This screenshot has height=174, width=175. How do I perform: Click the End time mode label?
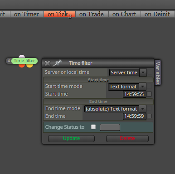[x=63, y=108]
